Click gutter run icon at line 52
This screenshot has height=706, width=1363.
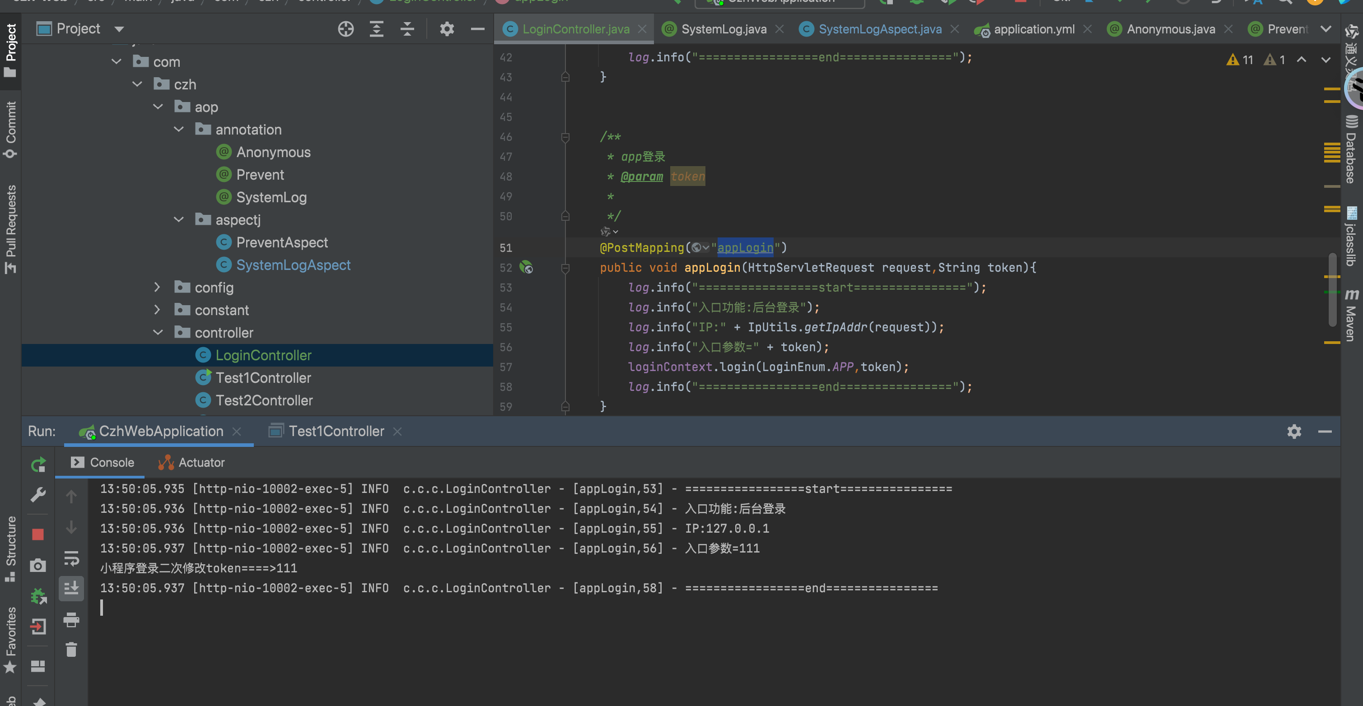pyautogui.click(x=526, y=267)
